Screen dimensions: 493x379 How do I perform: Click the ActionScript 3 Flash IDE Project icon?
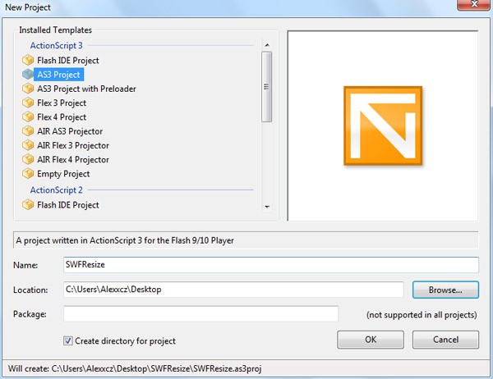(x=28, y=60)
